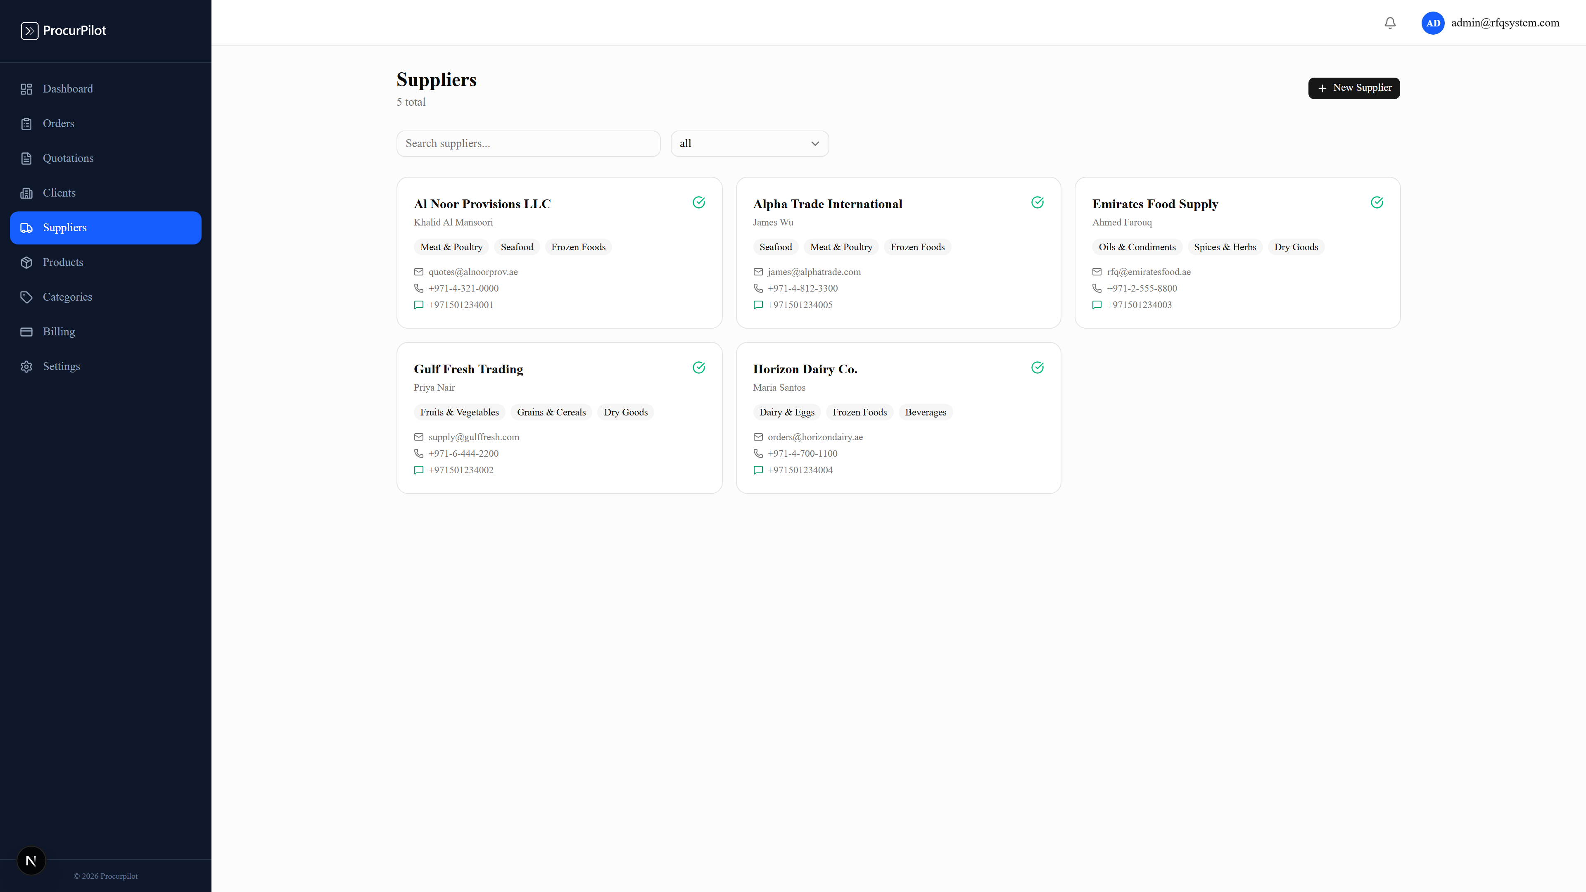Click Beverages tag on Horizon Dairy
The width and height of the screenshot is (1586, 892).
[x=925, y=413]
